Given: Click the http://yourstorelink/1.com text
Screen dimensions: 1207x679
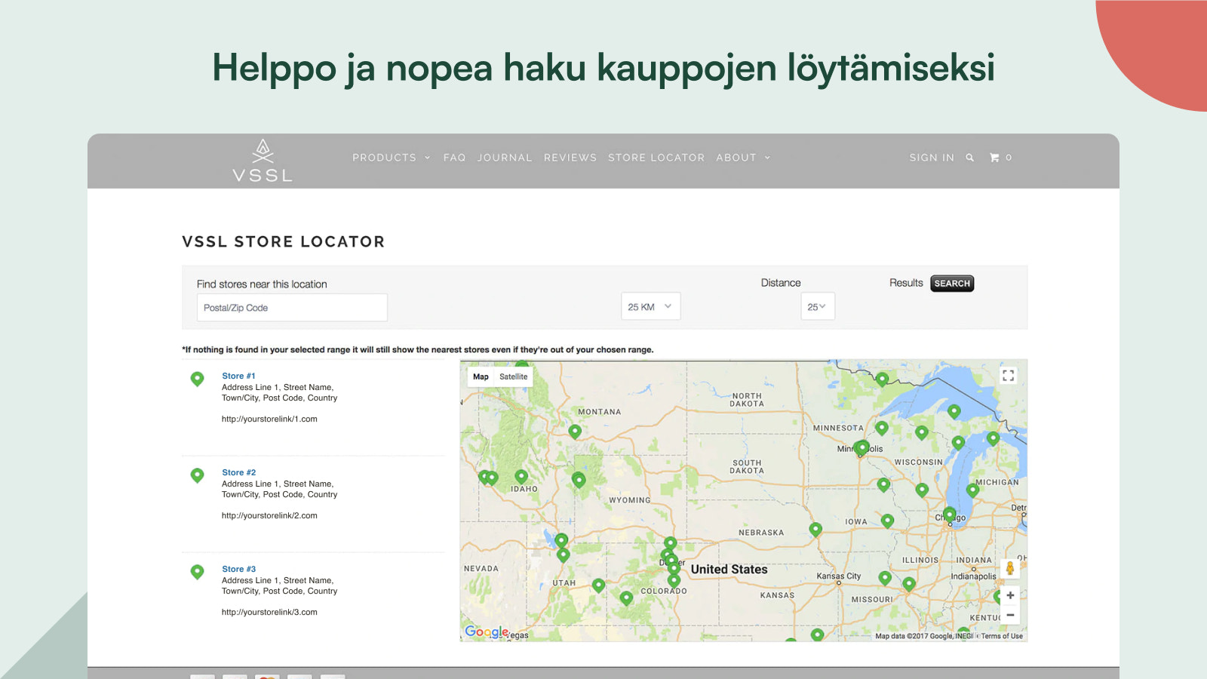Looking at the screenshot, I should (x=269, y=419).
